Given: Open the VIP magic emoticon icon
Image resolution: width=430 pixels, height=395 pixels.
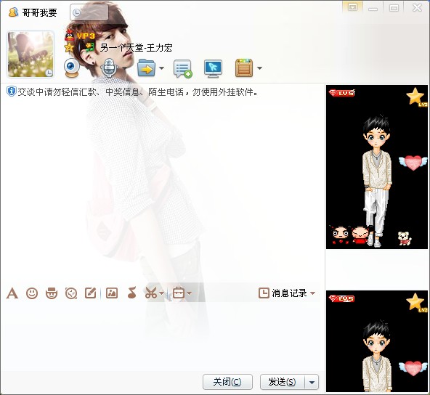Looking at the screenshot, I should click(x=52, y=293).
